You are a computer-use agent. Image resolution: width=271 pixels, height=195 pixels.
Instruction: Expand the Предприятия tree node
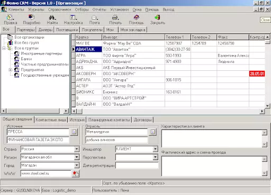(10, 70)
